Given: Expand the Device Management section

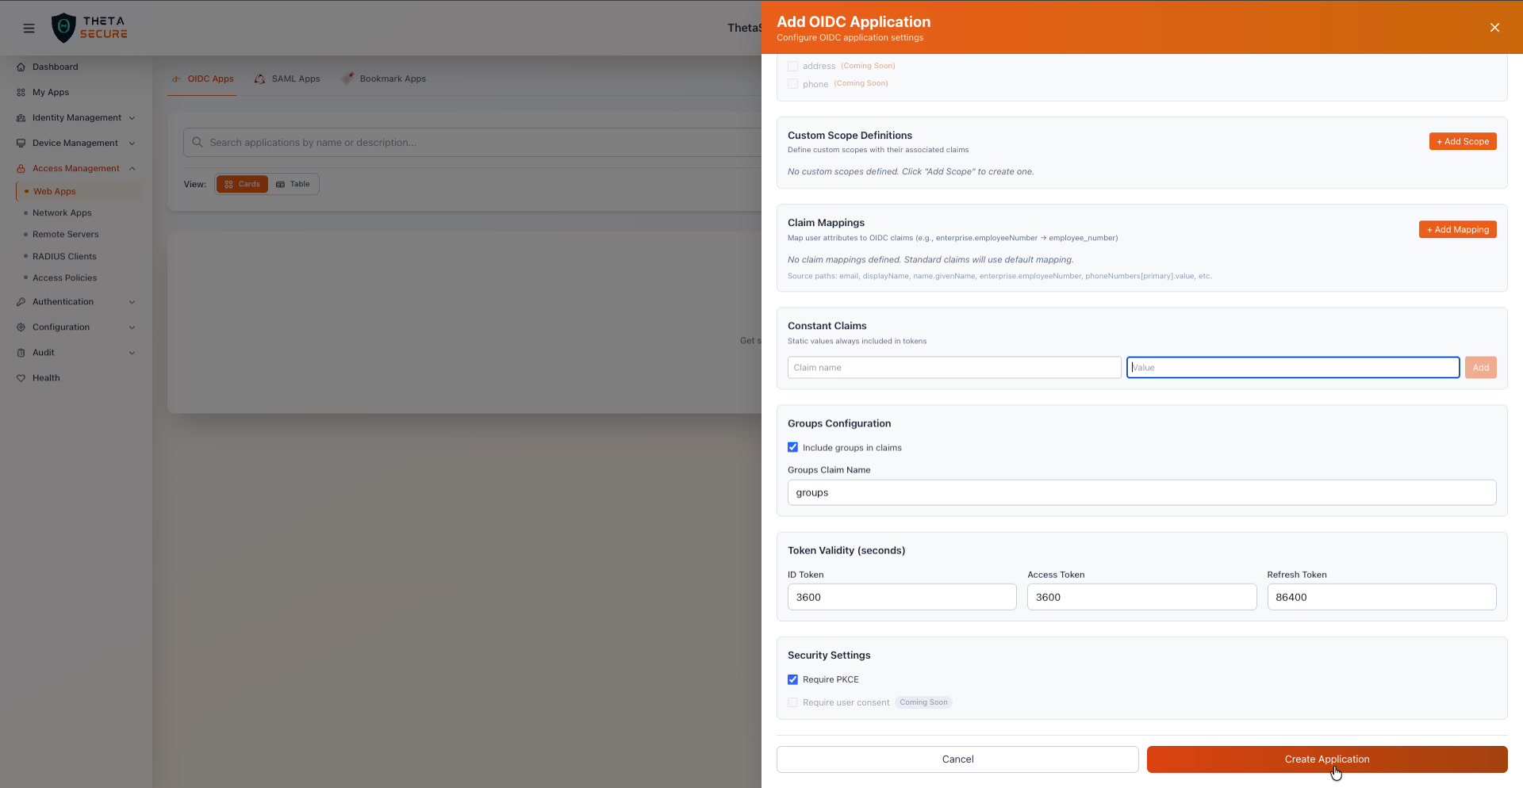Looking at the screenshot, I should point(132,143).
